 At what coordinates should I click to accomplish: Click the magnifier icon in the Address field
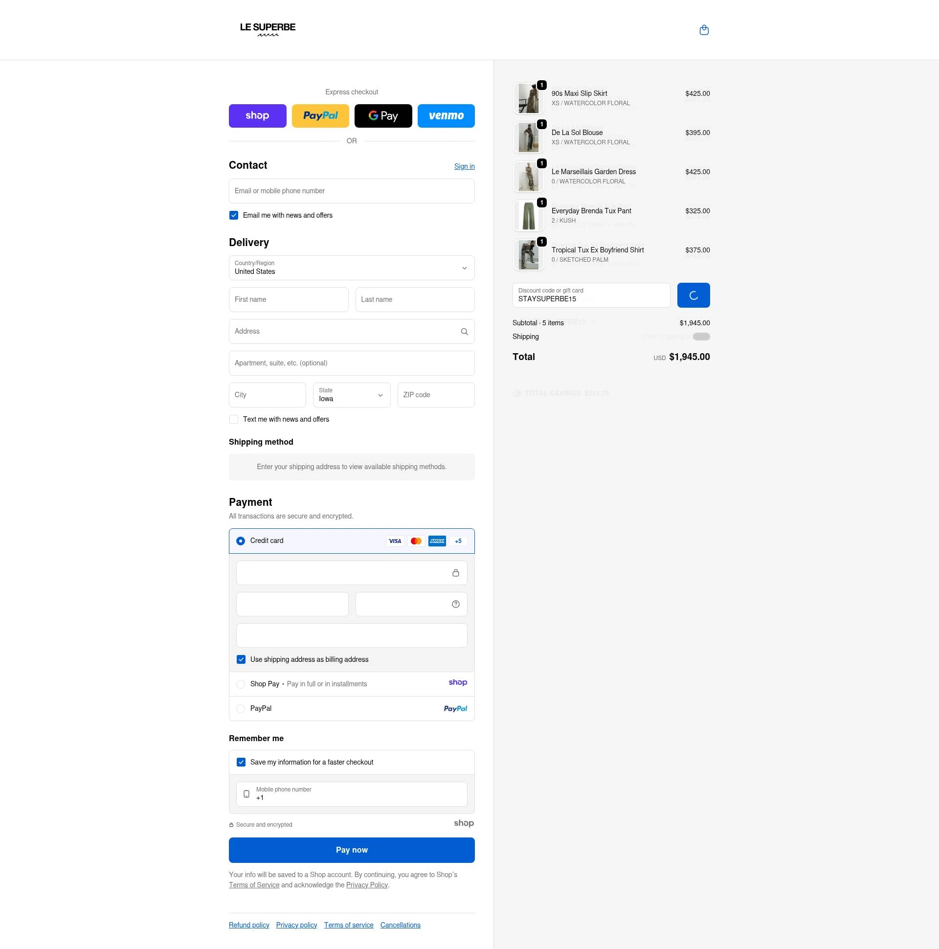464,331
